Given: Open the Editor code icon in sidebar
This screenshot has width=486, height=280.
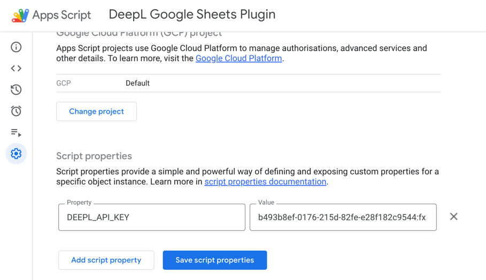Looking at the screenshot, I should pyautogui.click(x=16, y=68).
